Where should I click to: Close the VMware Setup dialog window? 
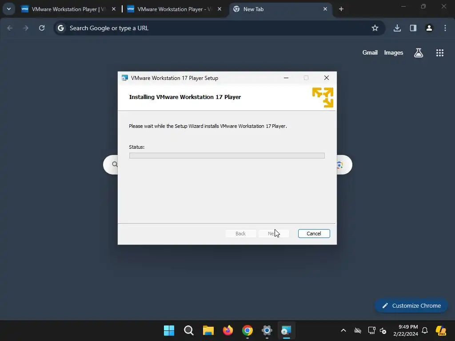coord(327,78)
